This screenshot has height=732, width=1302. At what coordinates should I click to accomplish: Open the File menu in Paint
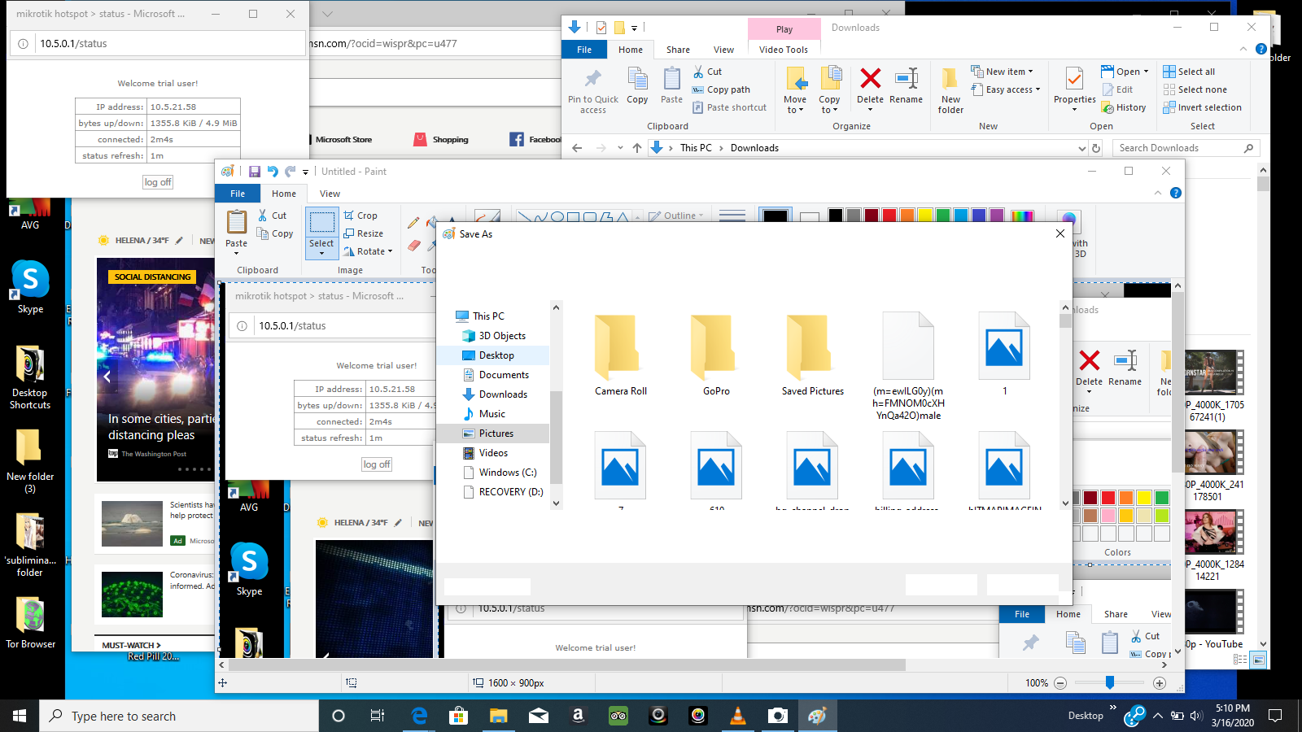click(x=238, y=194)
